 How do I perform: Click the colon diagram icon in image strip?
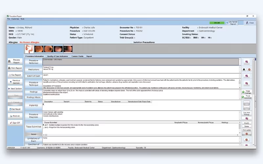point(29,49)
